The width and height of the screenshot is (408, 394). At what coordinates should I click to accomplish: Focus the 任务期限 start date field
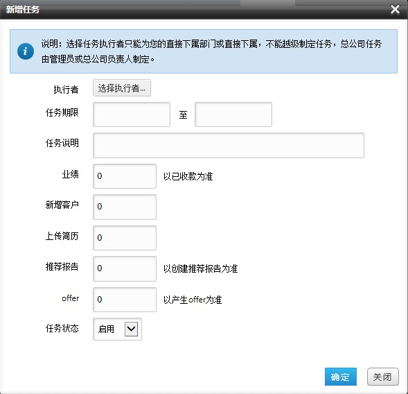click(132, 114)
